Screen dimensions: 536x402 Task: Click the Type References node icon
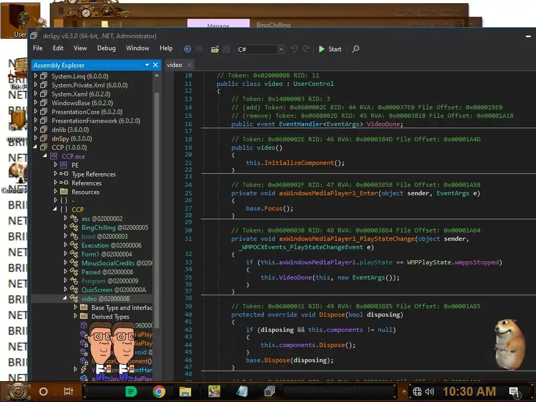(x=63, y=174)
